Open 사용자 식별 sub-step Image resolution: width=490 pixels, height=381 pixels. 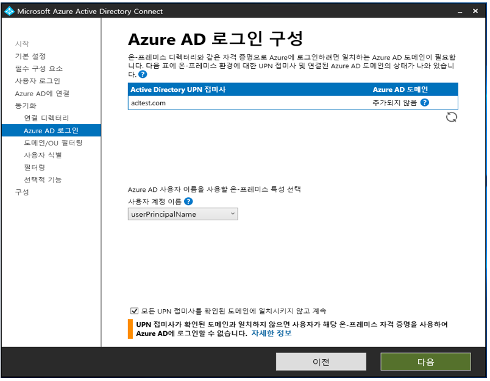click(43, 155)
